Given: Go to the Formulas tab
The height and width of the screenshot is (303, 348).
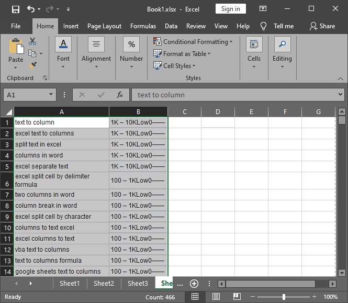Looking at the screenshot, I should point(143,26).
